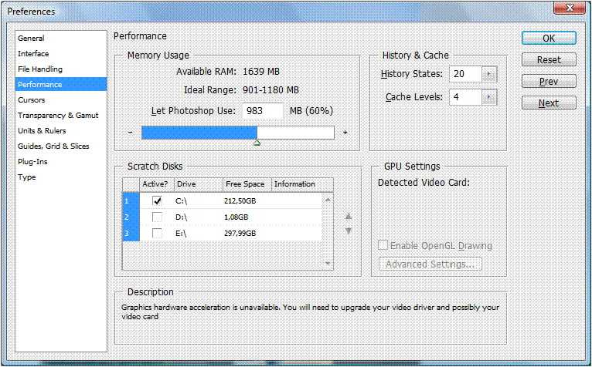Click the Reset button
This screenshot has height=367, width=592.
[549, 59]
